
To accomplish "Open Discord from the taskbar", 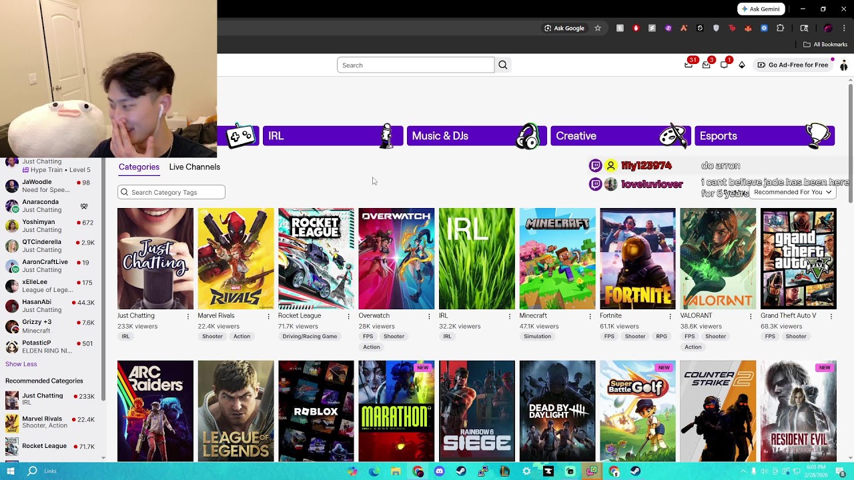I will pos(439,471).
